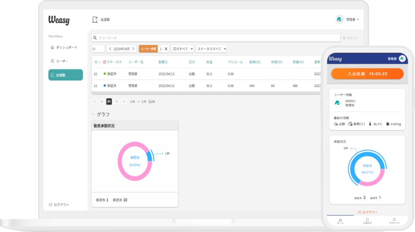Click the search magnifier icon

tap(95, 38)
